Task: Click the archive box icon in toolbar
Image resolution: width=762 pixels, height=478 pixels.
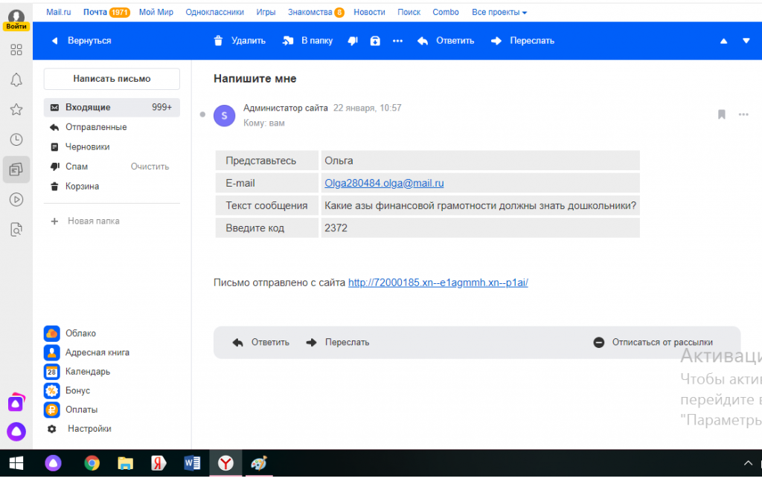Action: point(375,41)
